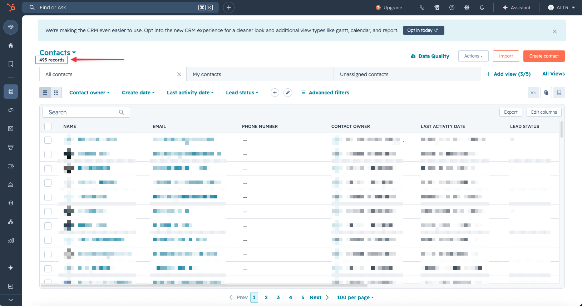Open the Help question mark icon
This screenshot has height=306, width=582.
click(452, 8)
